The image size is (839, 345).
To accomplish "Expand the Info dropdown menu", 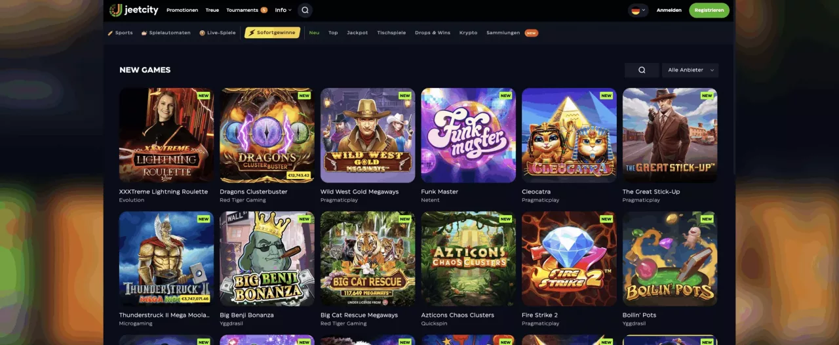I will (x=283, y=10).
